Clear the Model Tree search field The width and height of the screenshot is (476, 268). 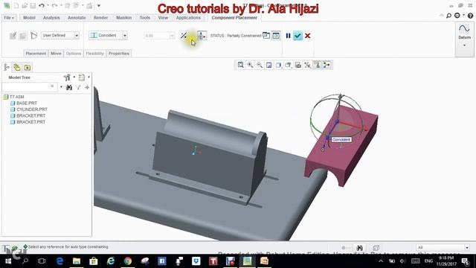point(52,86)
